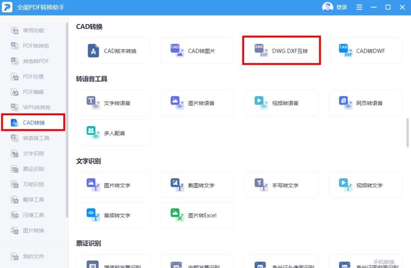
Task: Click the 文字识别 sidebar icon
Action: (x=14, y=153)
